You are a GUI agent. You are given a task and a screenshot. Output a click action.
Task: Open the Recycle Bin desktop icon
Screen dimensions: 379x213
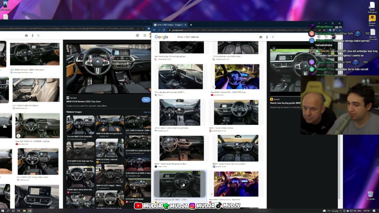[x=370, y=196]
